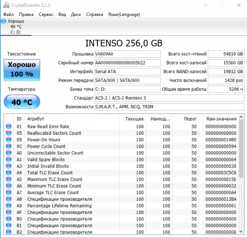This screenshot has width=247, height=238.
Task: Click the serial number field
Action: pos(127,63)
